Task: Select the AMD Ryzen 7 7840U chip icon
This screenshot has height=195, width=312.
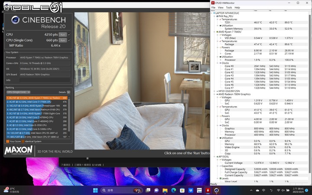Action: (x=217, y=32)
